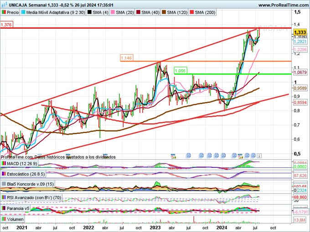Click the chart icon beside UNICAJA title
The height and width of the screenshot is (232, 310).
pos(4,5)
